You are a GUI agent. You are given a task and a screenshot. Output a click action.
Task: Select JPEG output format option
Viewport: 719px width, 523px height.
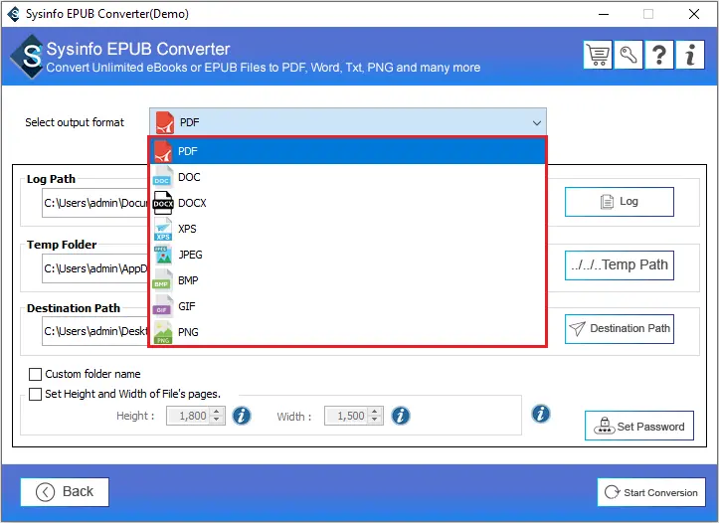point(348,255)
